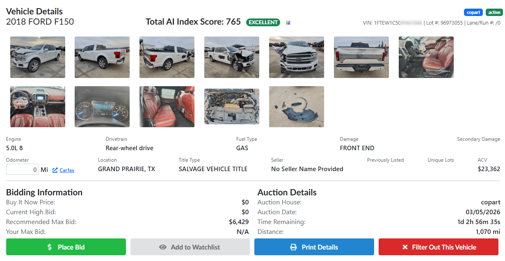Add this vehicle to the watchlist
505x261 pixels.
(x=190, y=247)
